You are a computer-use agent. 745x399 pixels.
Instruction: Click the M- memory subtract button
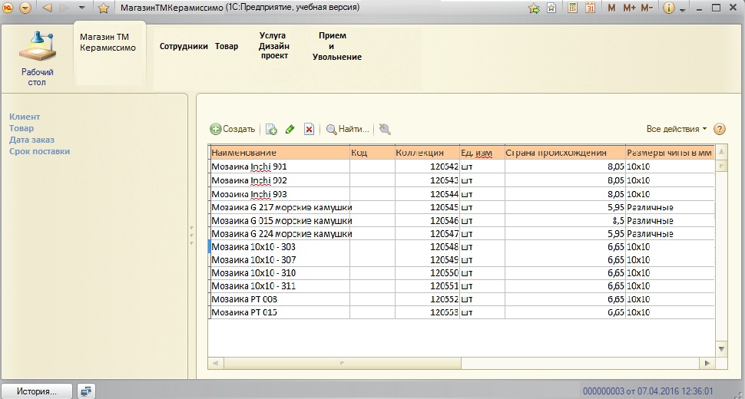pyautogui.click(x=647, y=8)
